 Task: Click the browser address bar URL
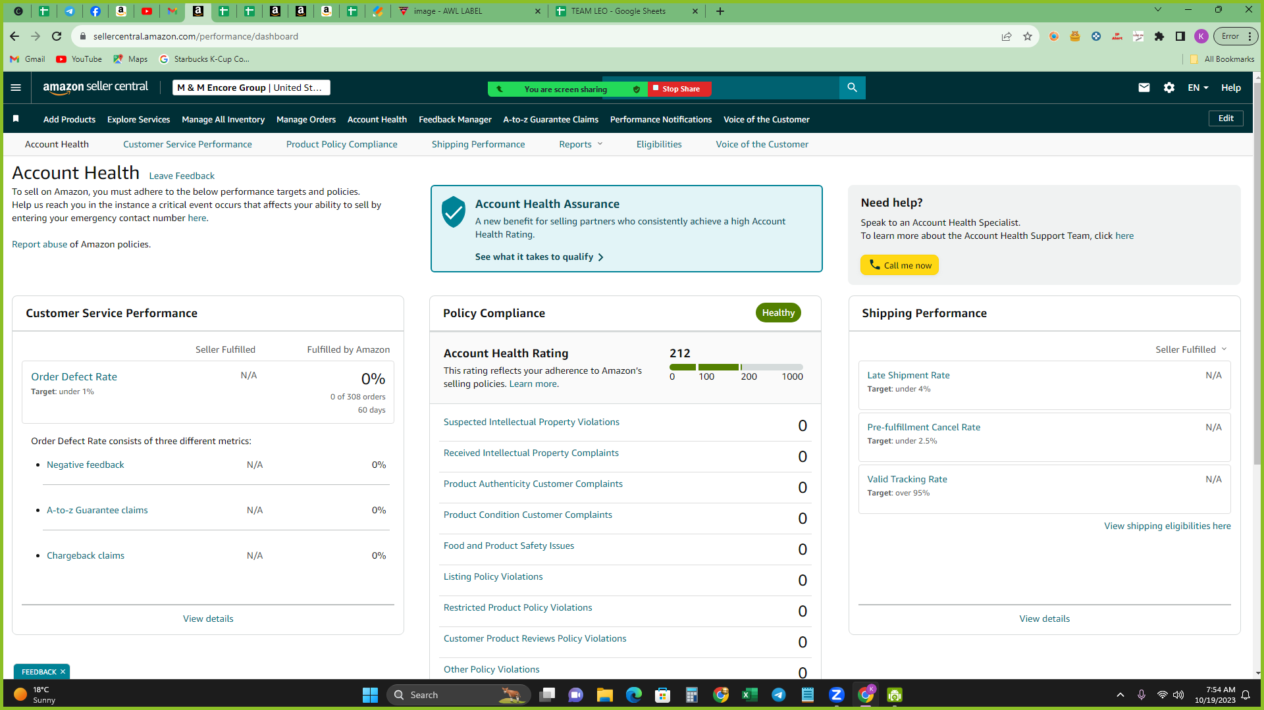point(196,36)
